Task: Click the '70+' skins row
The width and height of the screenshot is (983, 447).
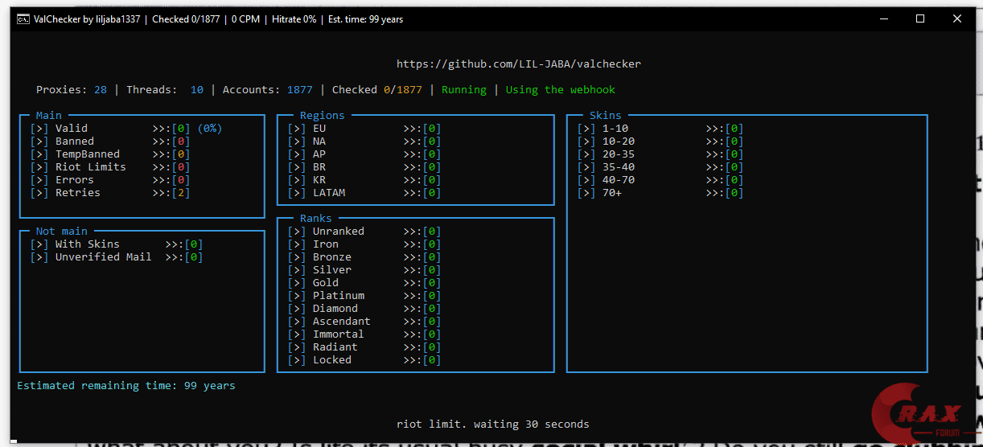Action: point(660,192)
